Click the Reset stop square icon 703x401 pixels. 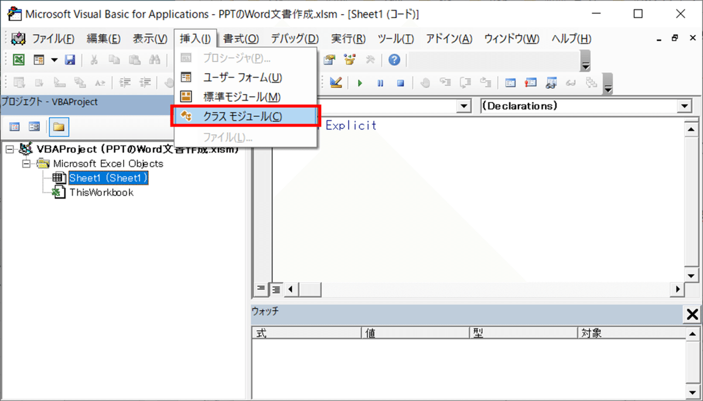[401, 83]
